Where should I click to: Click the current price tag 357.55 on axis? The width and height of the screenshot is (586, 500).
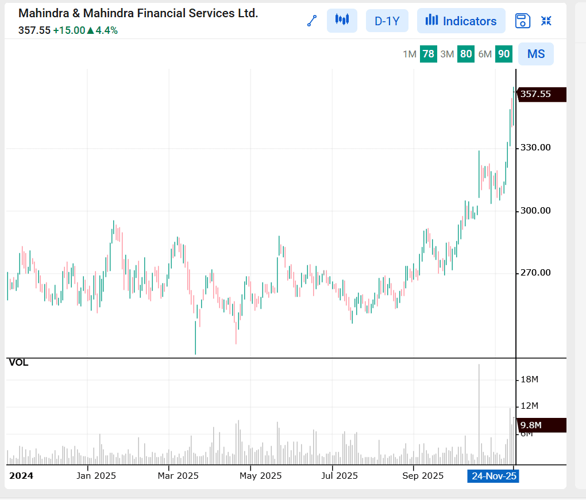[542, 94]
